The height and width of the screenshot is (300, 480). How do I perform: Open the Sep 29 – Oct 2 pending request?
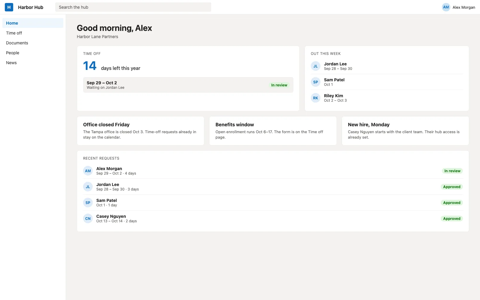point(188,85)
